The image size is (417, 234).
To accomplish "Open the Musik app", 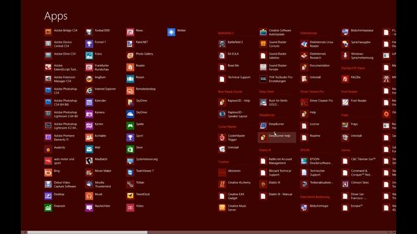I will click(94, 196).
